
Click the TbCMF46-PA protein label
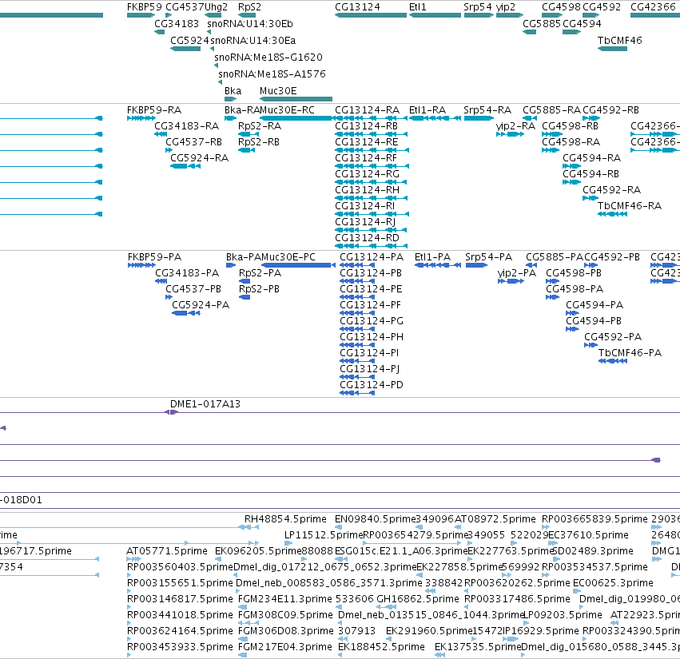coord(630,353)
